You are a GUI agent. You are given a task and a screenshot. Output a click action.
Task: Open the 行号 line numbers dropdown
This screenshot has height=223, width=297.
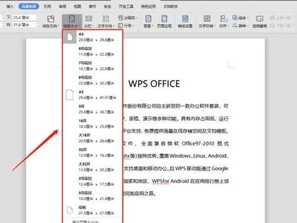pyautogui.click(x=126, y=25)
